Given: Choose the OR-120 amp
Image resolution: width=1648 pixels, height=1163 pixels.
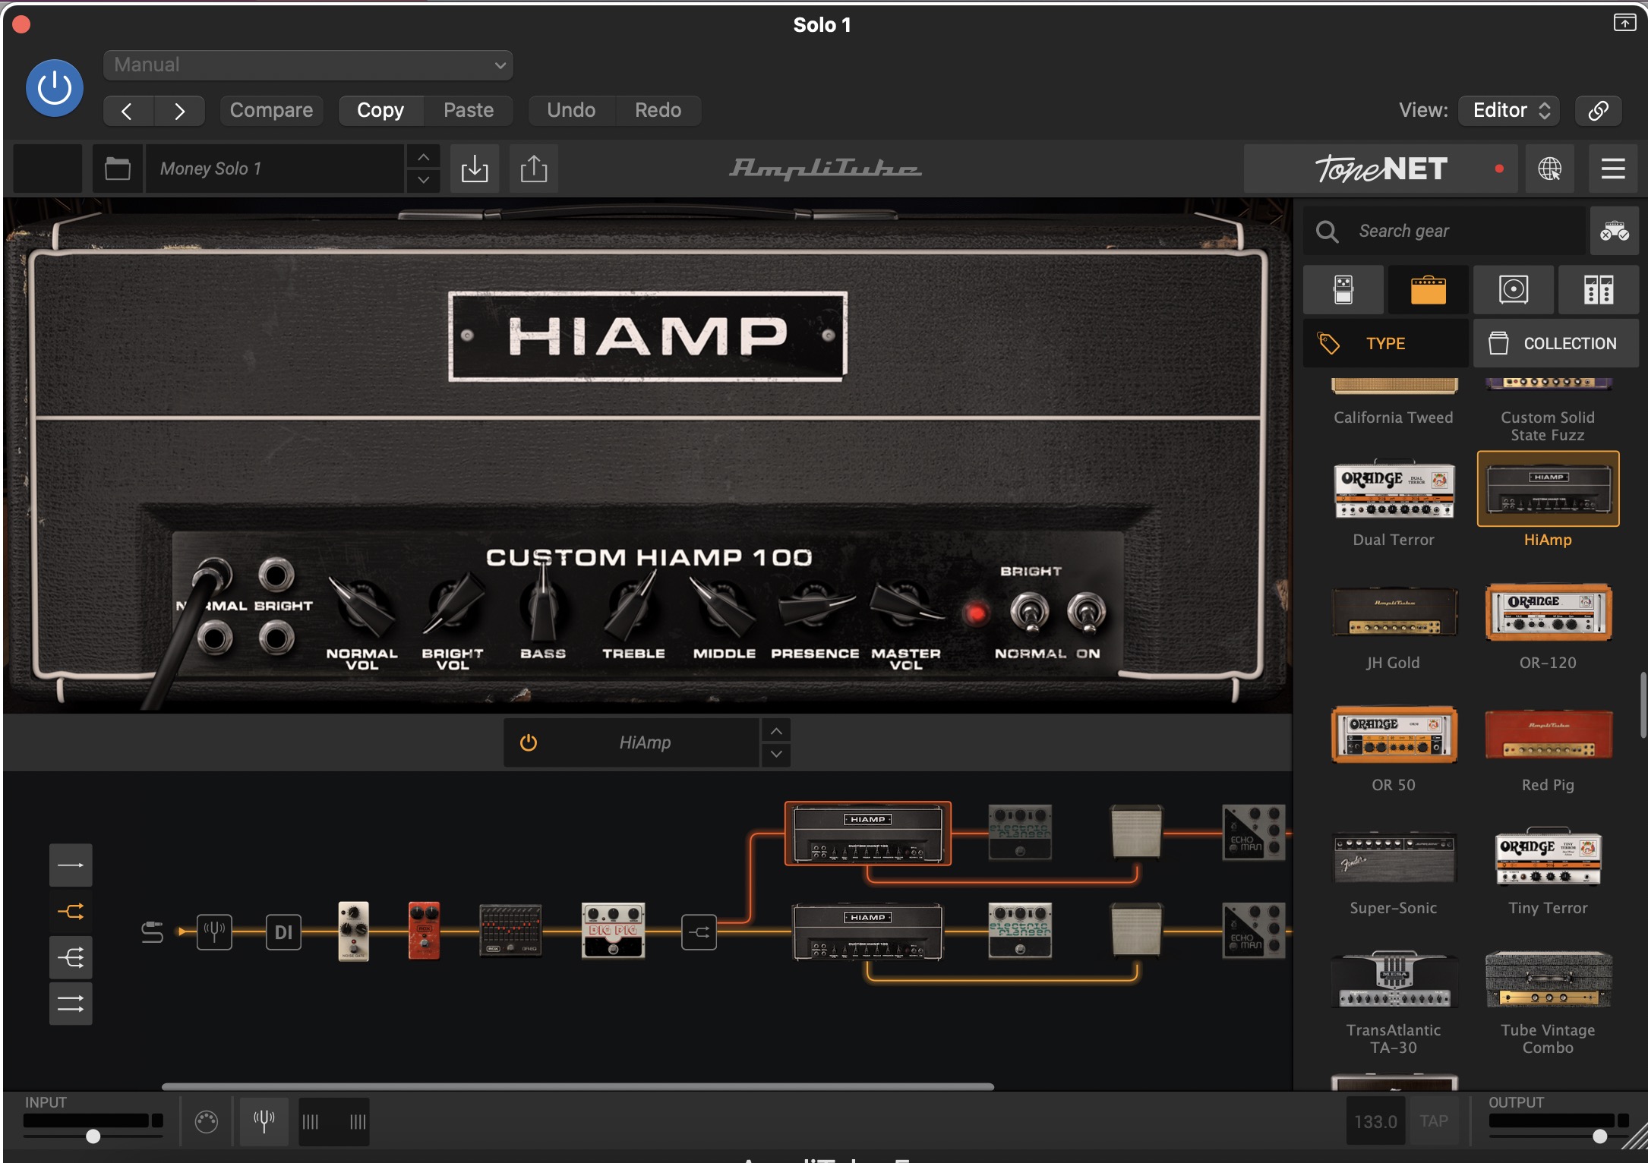Looking at the screenshot, I should (x=1548, y=624).
